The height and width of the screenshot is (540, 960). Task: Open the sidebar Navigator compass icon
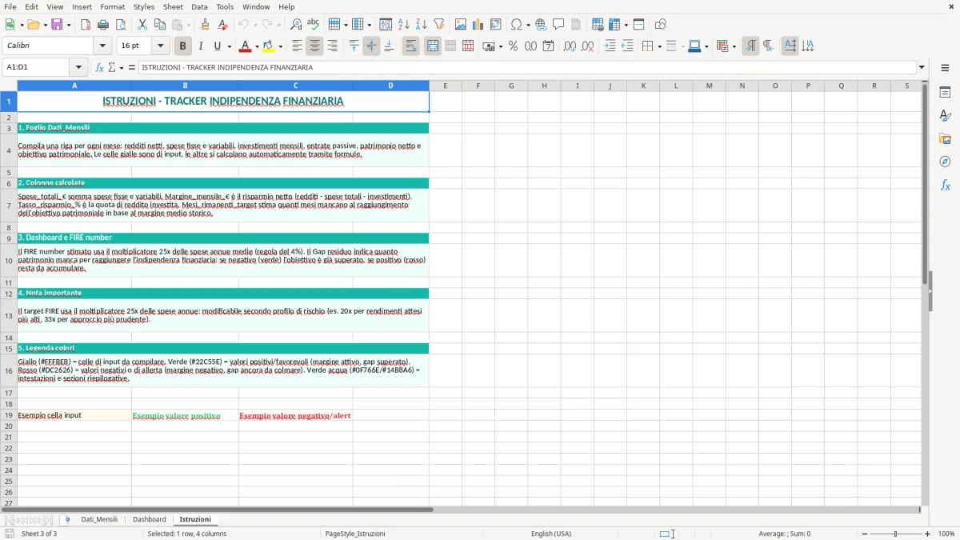click(945, 162)
